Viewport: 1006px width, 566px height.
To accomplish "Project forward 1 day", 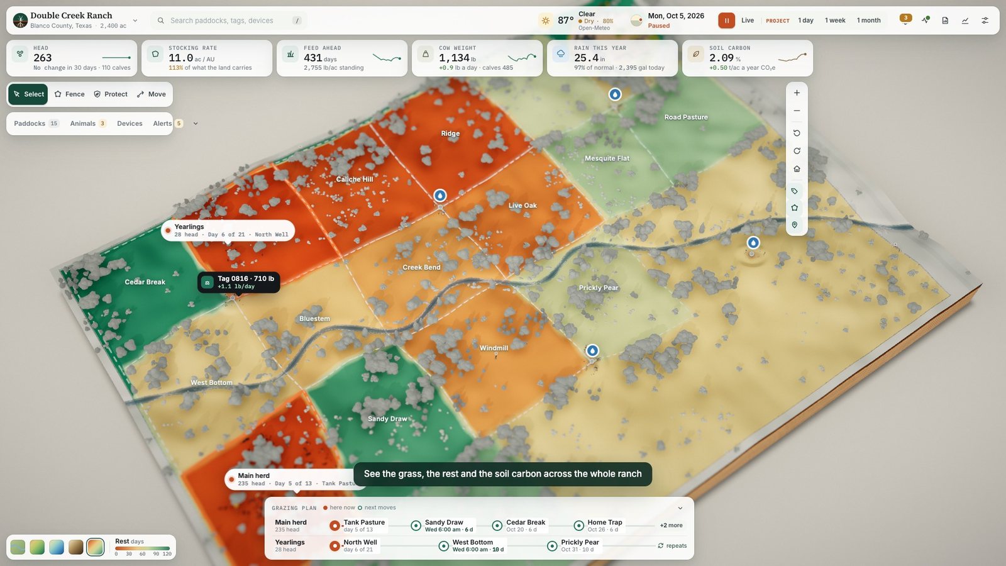I will click(806, 20).
